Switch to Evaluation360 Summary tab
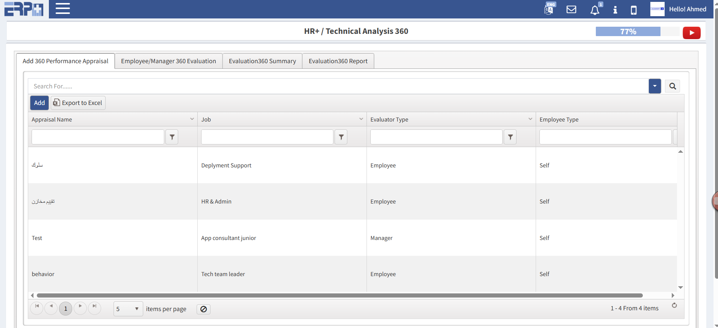The image size is (718, 328). pos(262,61)
